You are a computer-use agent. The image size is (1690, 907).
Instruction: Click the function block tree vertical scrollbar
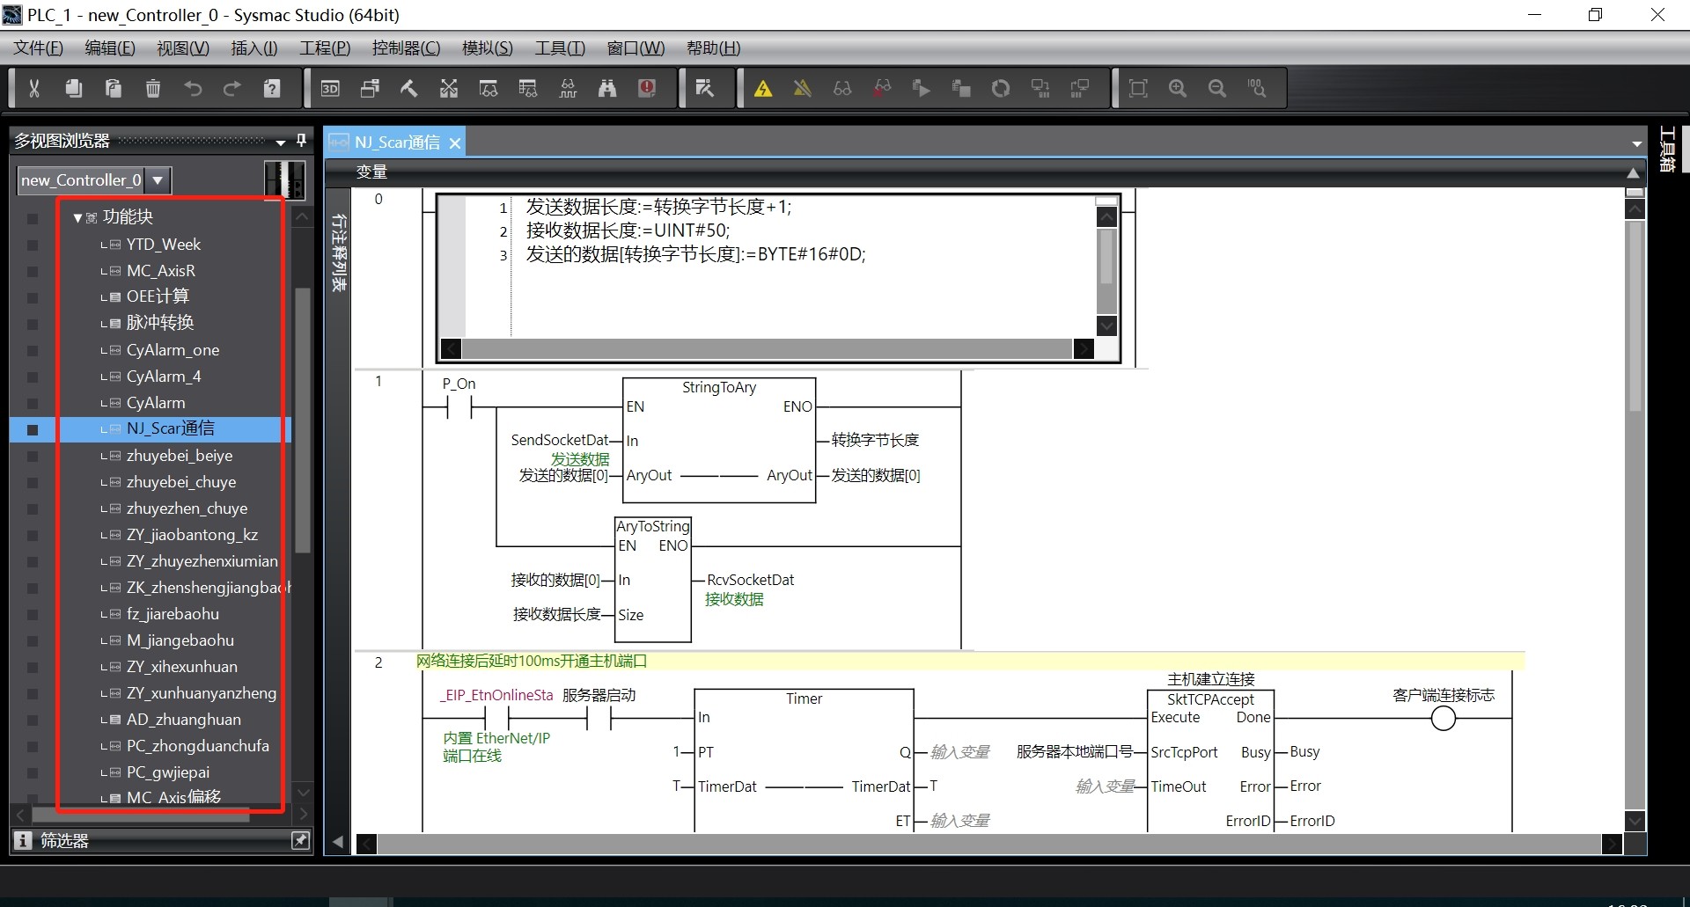[x=302, y=419]
